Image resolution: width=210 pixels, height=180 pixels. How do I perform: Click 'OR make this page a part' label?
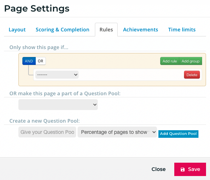[x=65, y=93]
